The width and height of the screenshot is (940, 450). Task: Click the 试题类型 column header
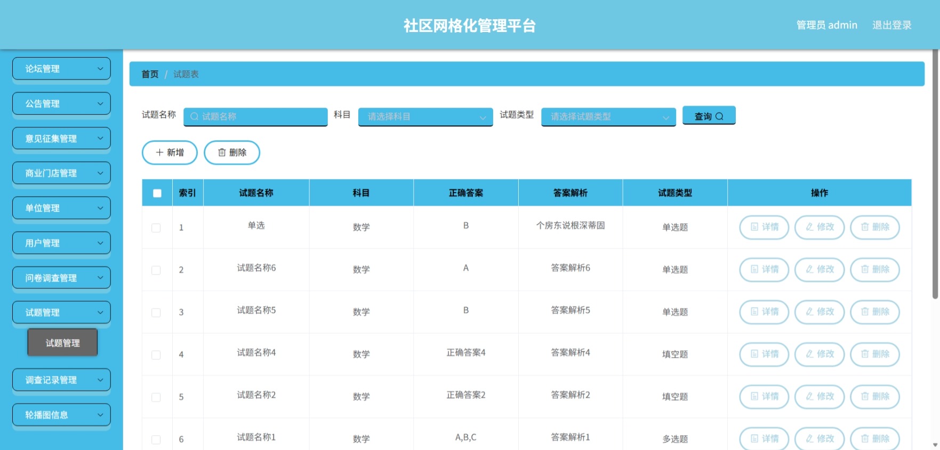[675, 193]
